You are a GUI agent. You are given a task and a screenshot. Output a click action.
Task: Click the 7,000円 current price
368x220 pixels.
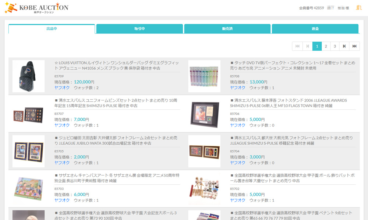point(81,120)
